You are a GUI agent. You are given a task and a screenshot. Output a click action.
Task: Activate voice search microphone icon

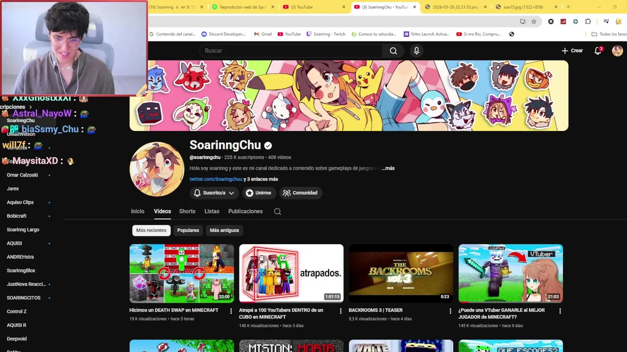tap(416, 51)
